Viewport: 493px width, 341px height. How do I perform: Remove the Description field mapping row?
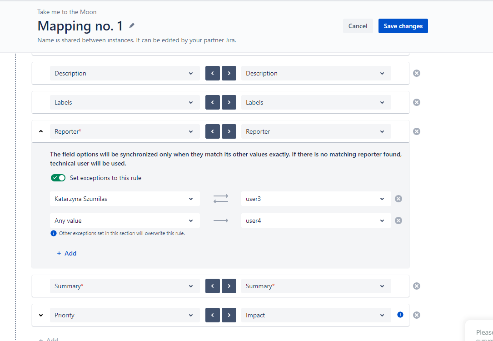pos(417,73)
